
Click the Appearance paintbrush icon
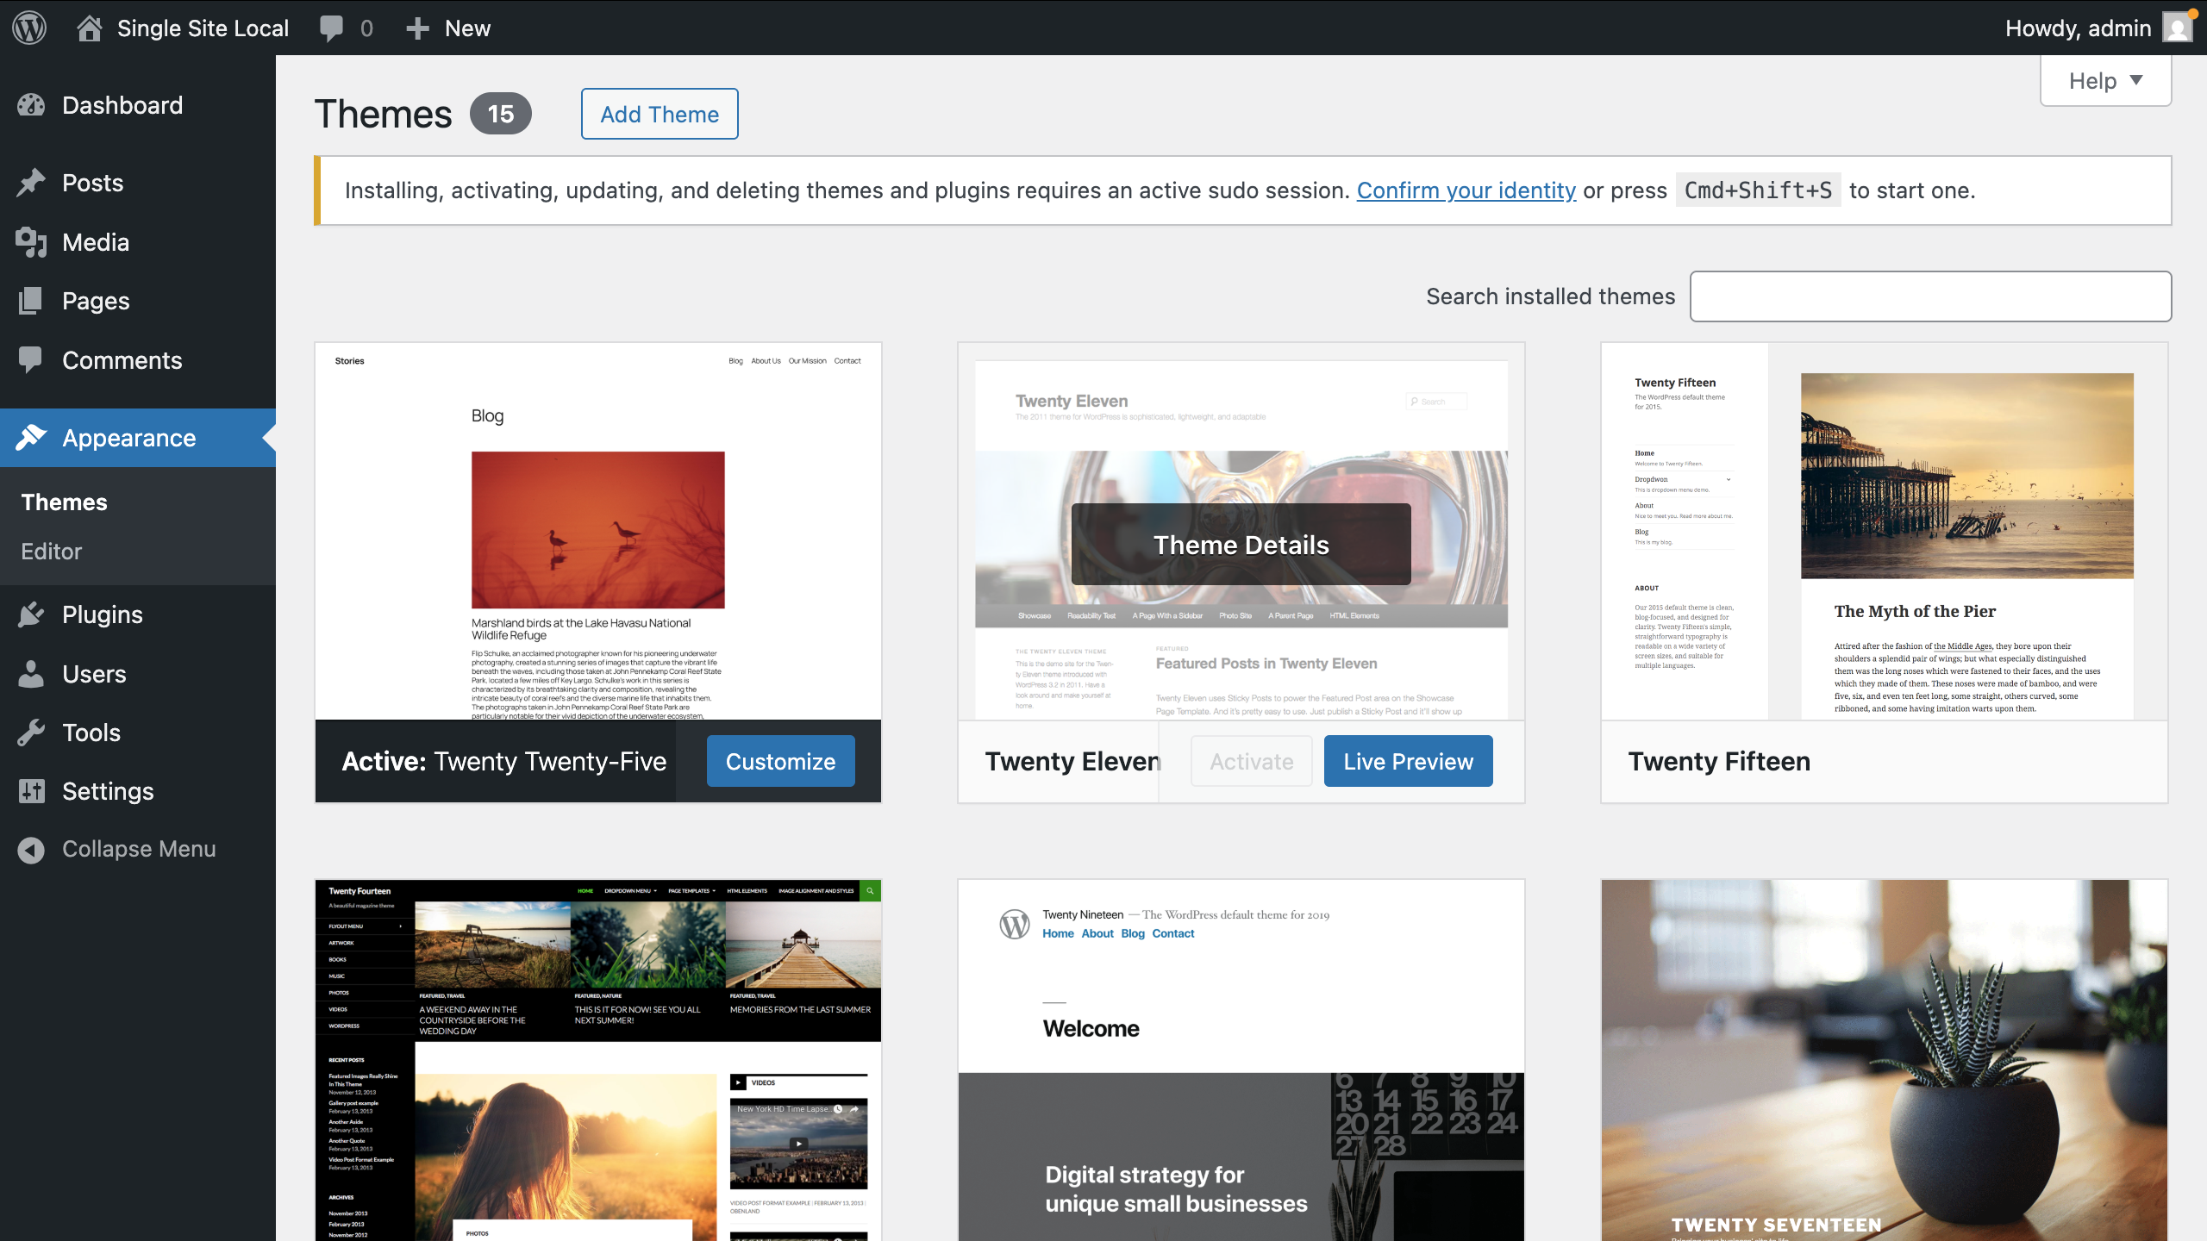pyautogui.click(x=31, y=438)
